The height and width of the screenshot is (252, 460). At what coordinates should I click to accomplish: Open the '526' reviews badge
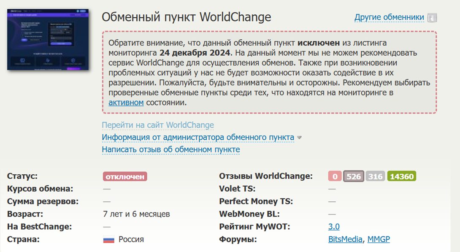click(354, 176)
